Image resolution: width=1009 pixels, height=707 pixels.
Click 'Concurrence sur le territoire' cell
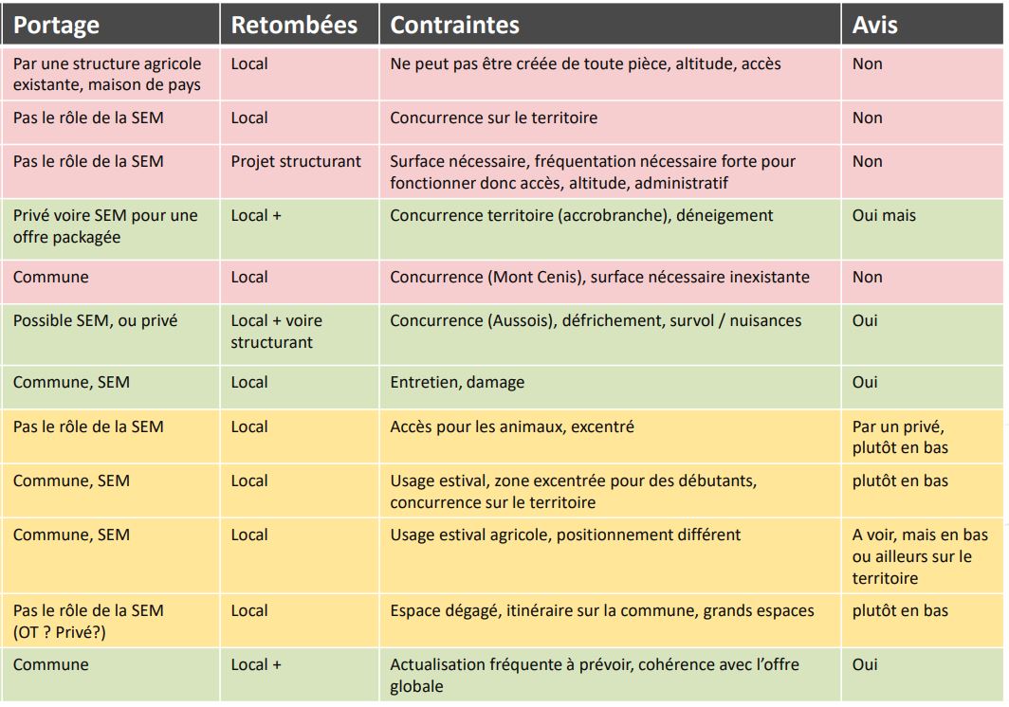pos(610,122)
